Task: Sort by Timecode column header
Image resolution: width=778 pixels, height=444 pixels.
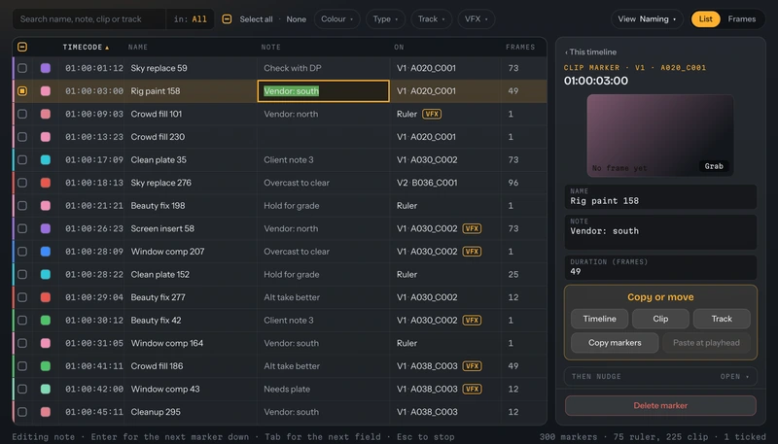Action: point(86,47)
